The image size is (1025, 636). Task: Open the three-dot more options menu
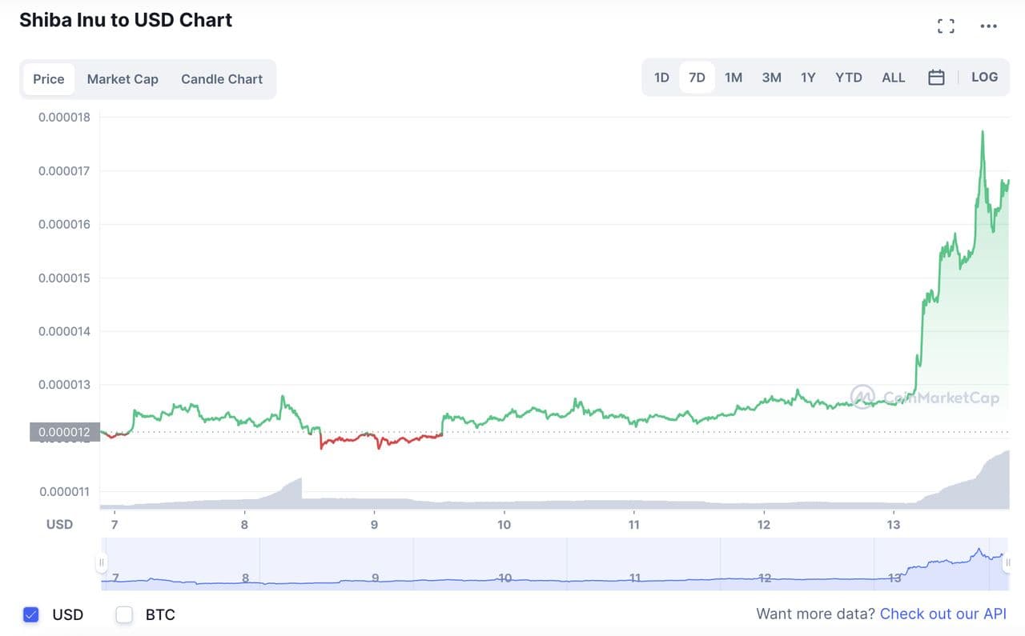point(988,26)
